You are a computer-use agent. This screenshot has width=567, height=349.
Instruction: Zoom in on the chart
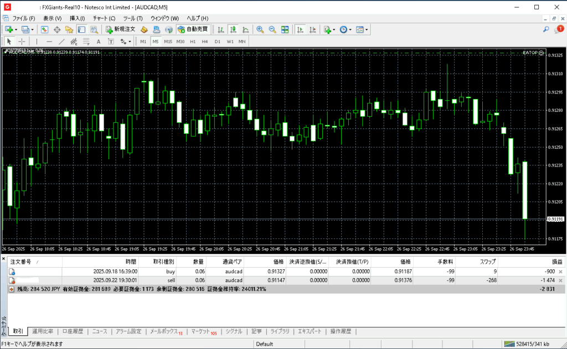[260, 29]
